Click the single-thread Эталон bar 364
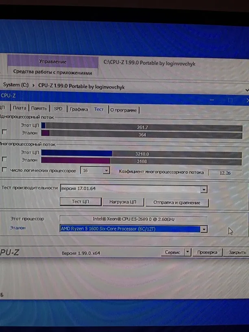Screen dimensions: 249x332 click(142, 134)
